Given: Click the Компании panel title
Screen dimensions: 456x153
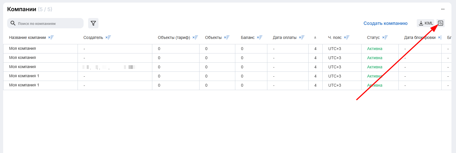Looking at the screenshot, I should [x=22, y=9].
